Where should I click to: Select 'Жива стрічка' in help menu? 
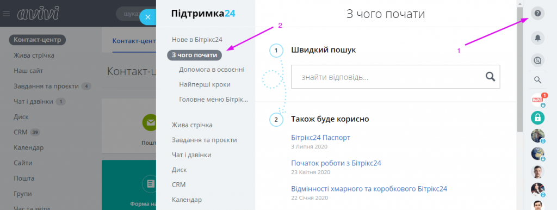(192, 125)
